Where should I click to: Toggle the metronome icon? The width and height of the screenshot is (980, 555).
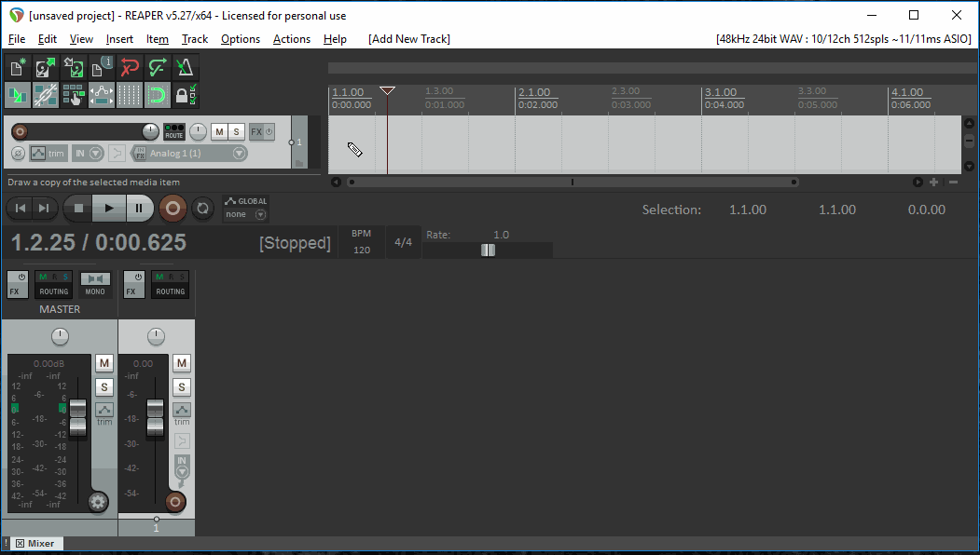[185, 67]
